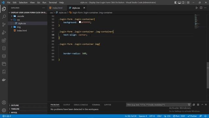Toggle bottom Panel visibility

(x=179, y=3)
